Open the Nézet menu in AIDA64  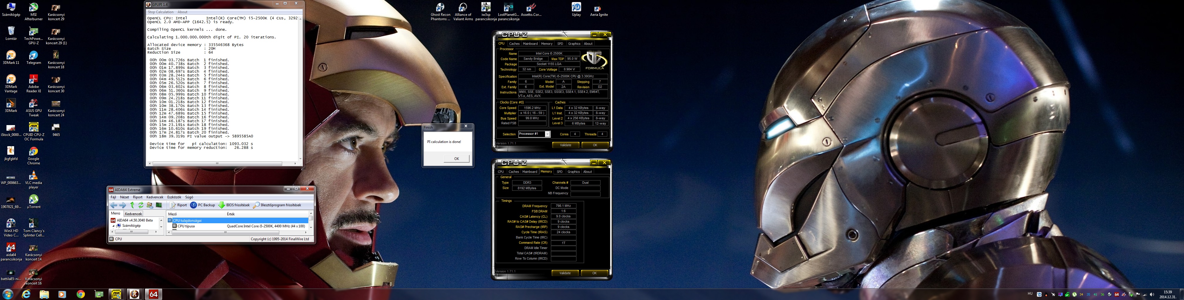(125, 197)
